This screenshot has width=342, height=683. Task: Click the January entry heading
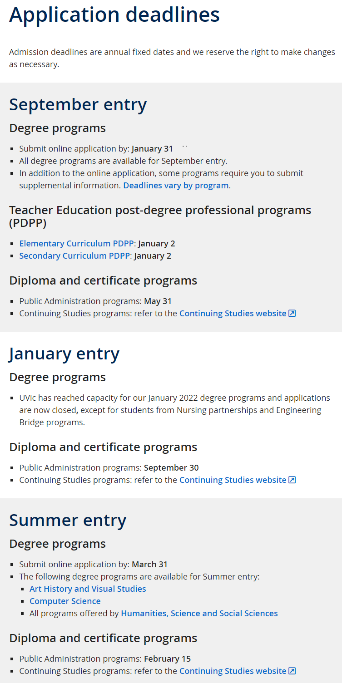click(x=64, y=354)
